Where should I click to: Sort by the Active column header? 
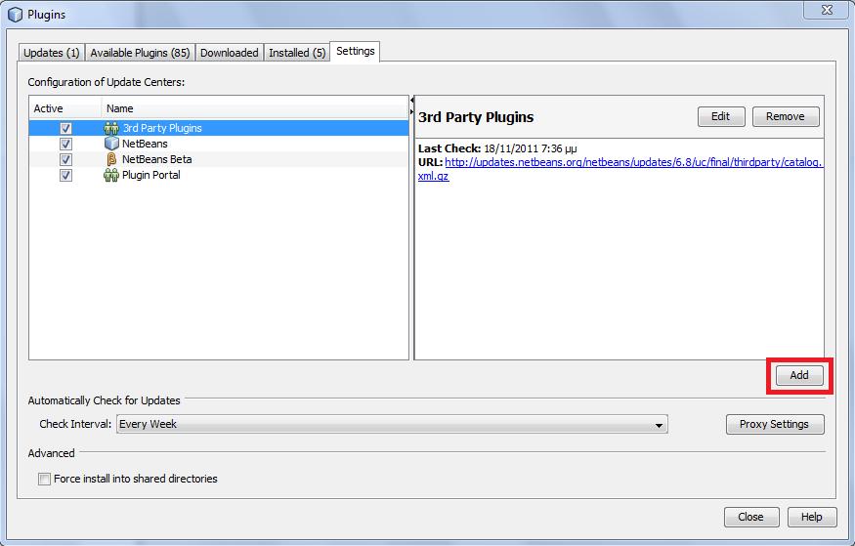coord(65,108)
